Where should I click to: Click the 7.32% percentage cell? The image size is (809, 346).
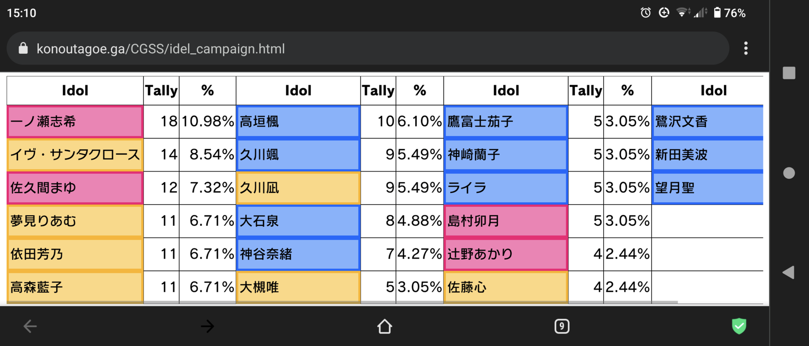click(208, 188)
